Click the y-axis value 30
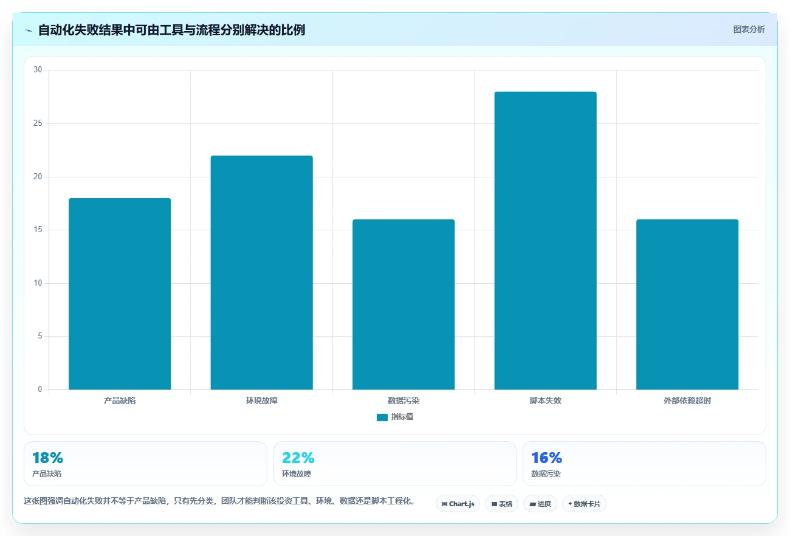This screenshot has height=536, width=790. 38,70
